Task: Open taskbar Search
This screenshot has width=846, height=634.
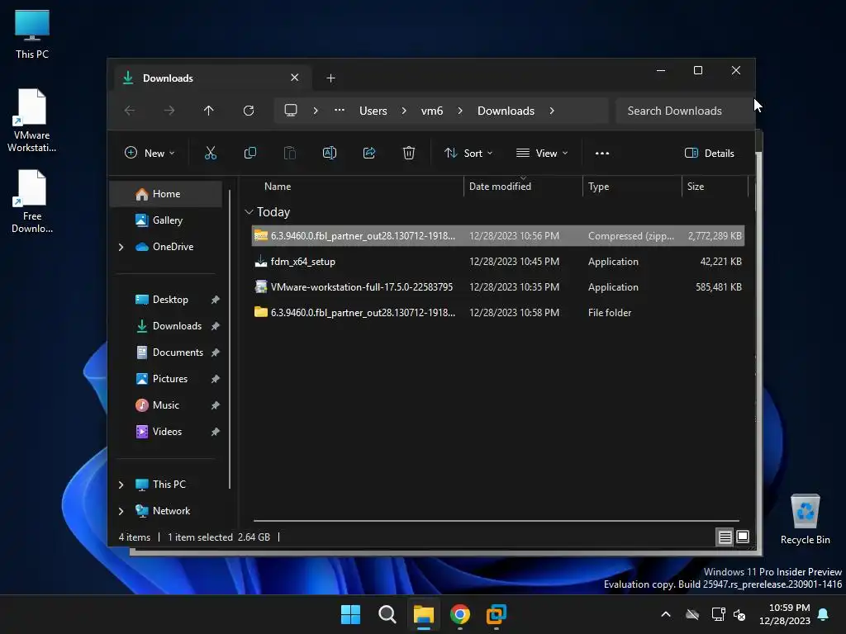Action: (387, 614)
